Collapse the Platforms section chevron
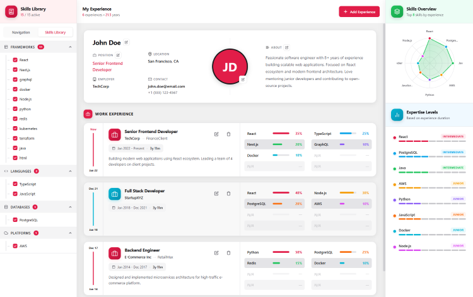 [x=70, y=233]
